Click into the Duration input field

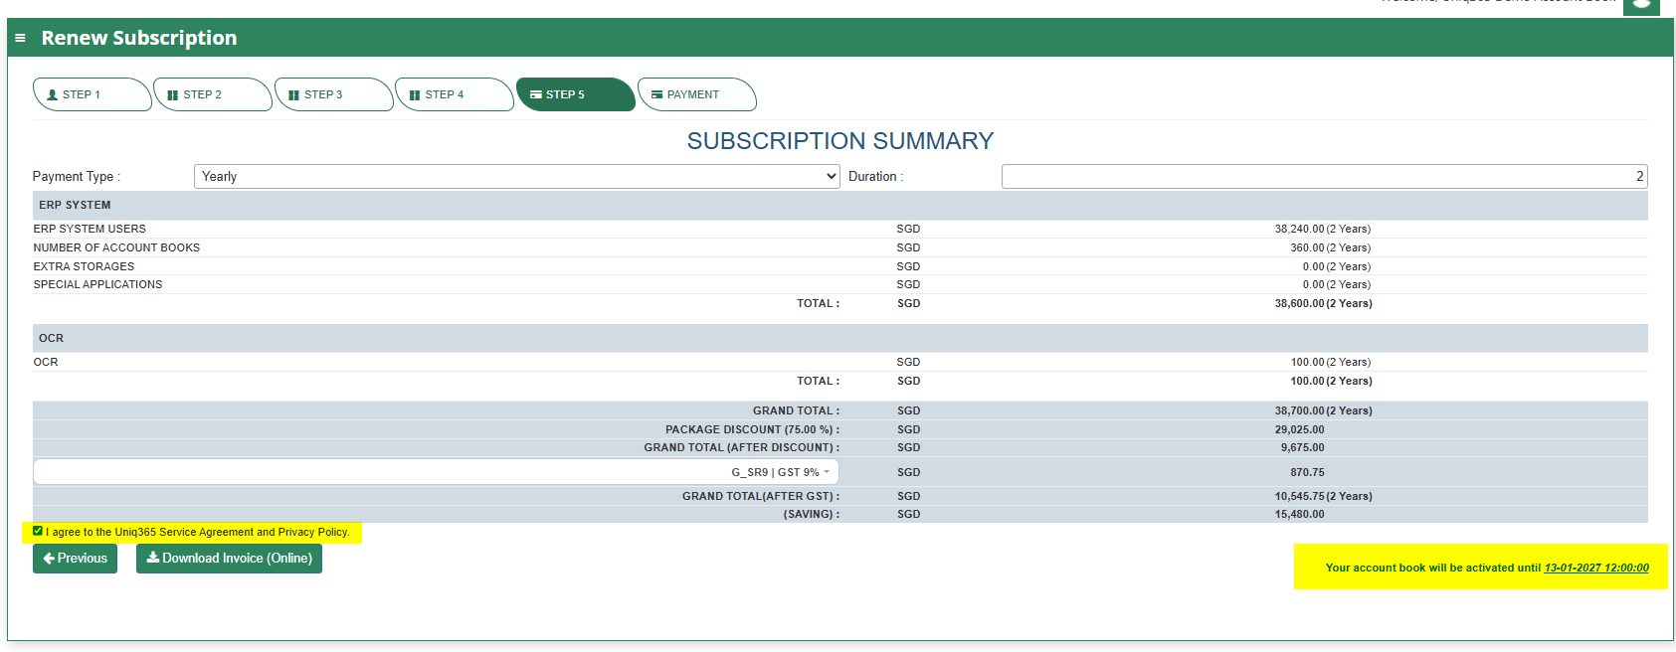click(x=1324, y=176)
